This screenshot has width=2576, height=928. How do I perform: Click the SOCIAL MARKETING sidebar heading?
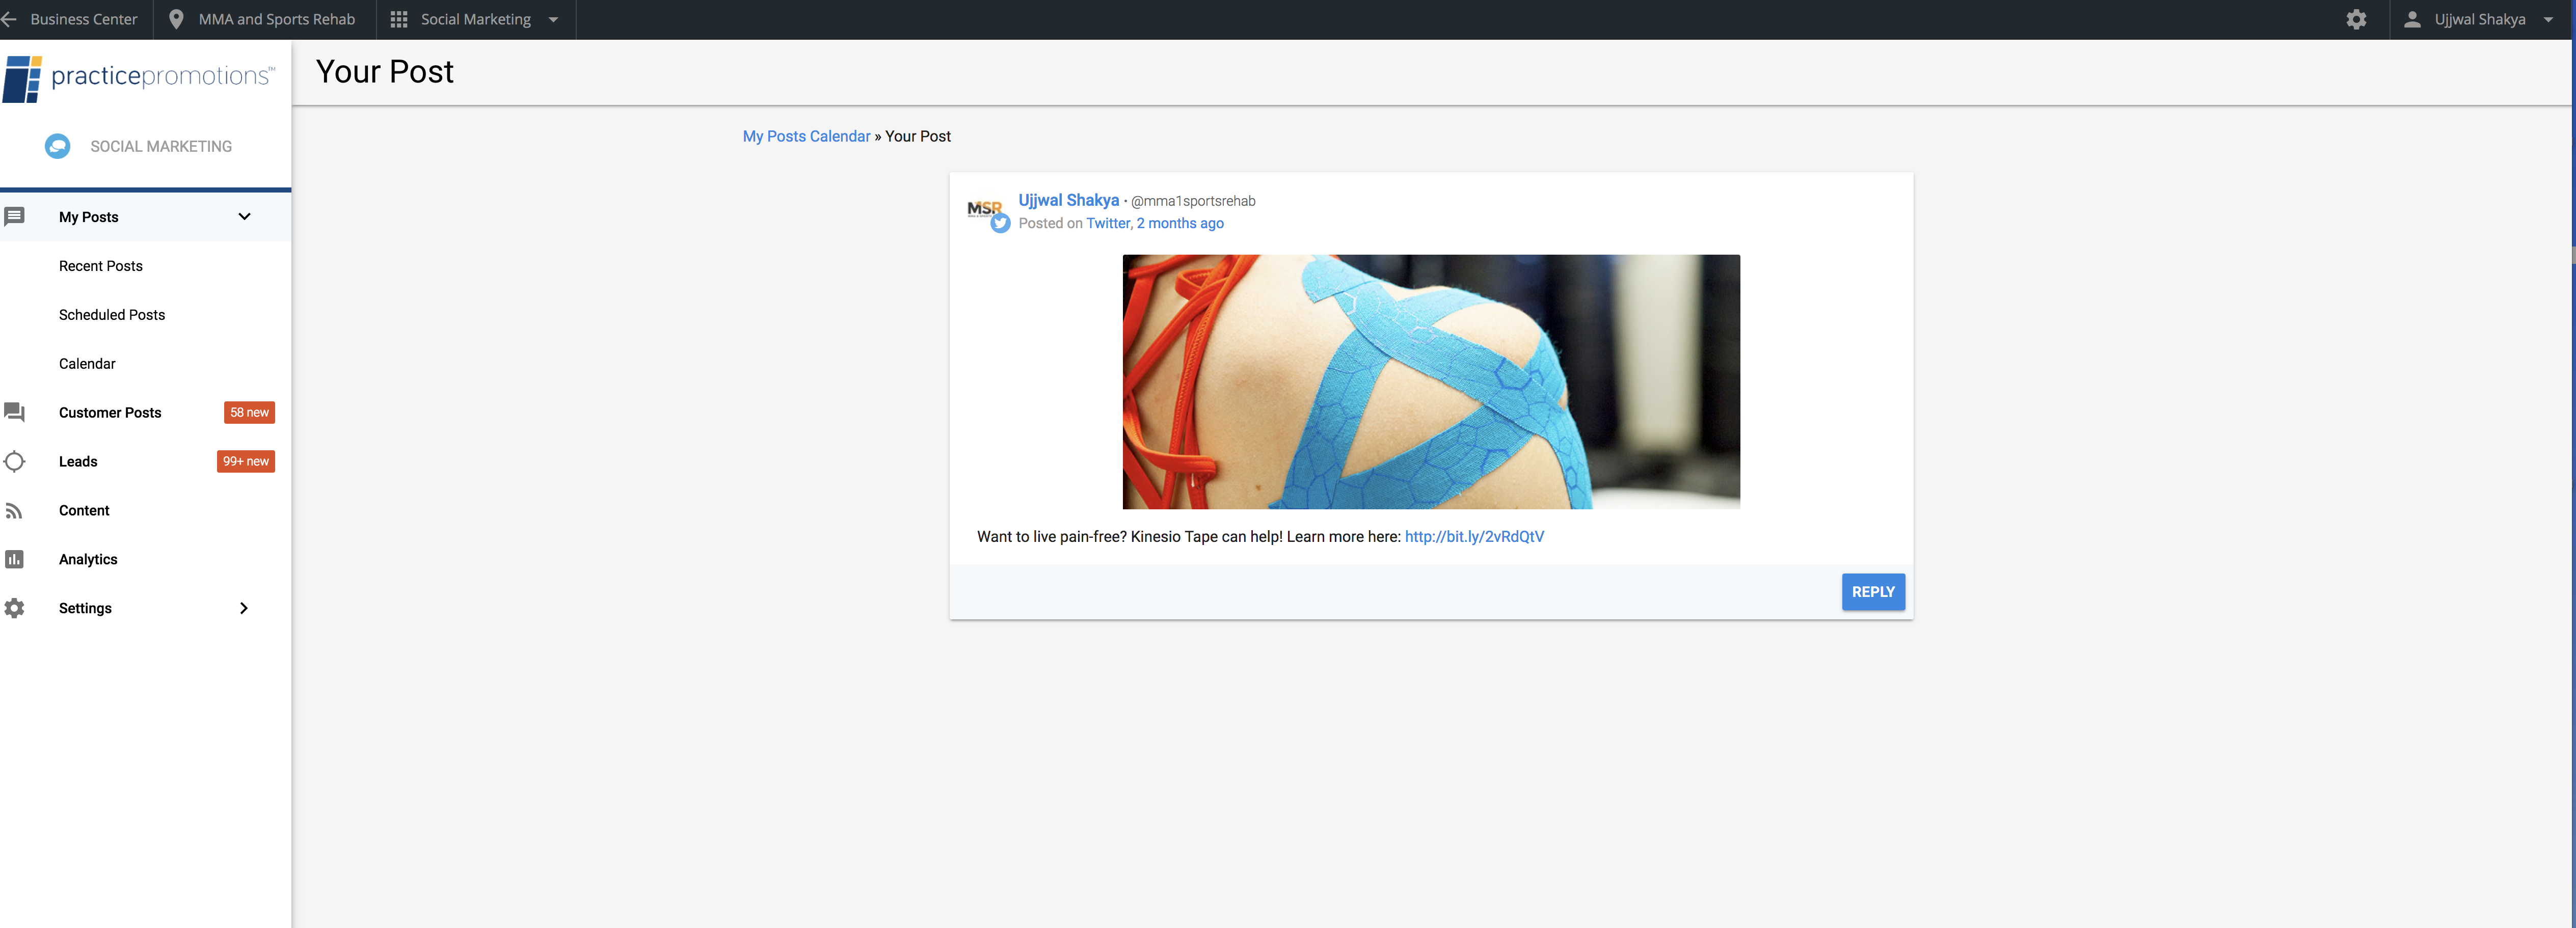click(161, 146)
